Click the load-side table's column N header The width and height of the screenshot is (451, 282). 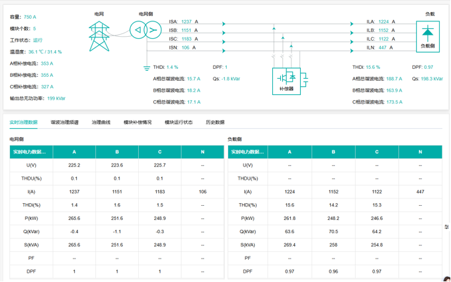420,152
